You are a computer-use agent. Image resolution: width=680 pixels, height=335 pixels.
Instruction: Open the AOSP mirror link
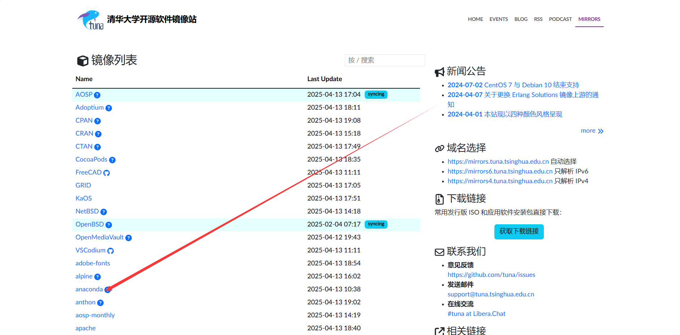click(84, 94)
